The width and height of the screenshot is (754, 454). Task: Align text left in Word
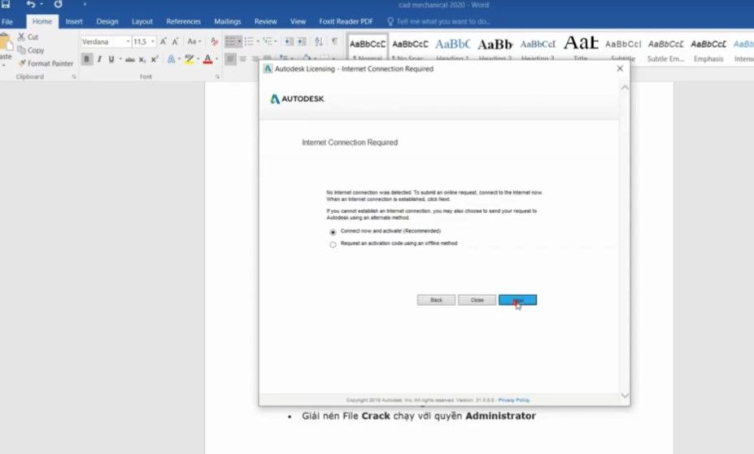230,59
